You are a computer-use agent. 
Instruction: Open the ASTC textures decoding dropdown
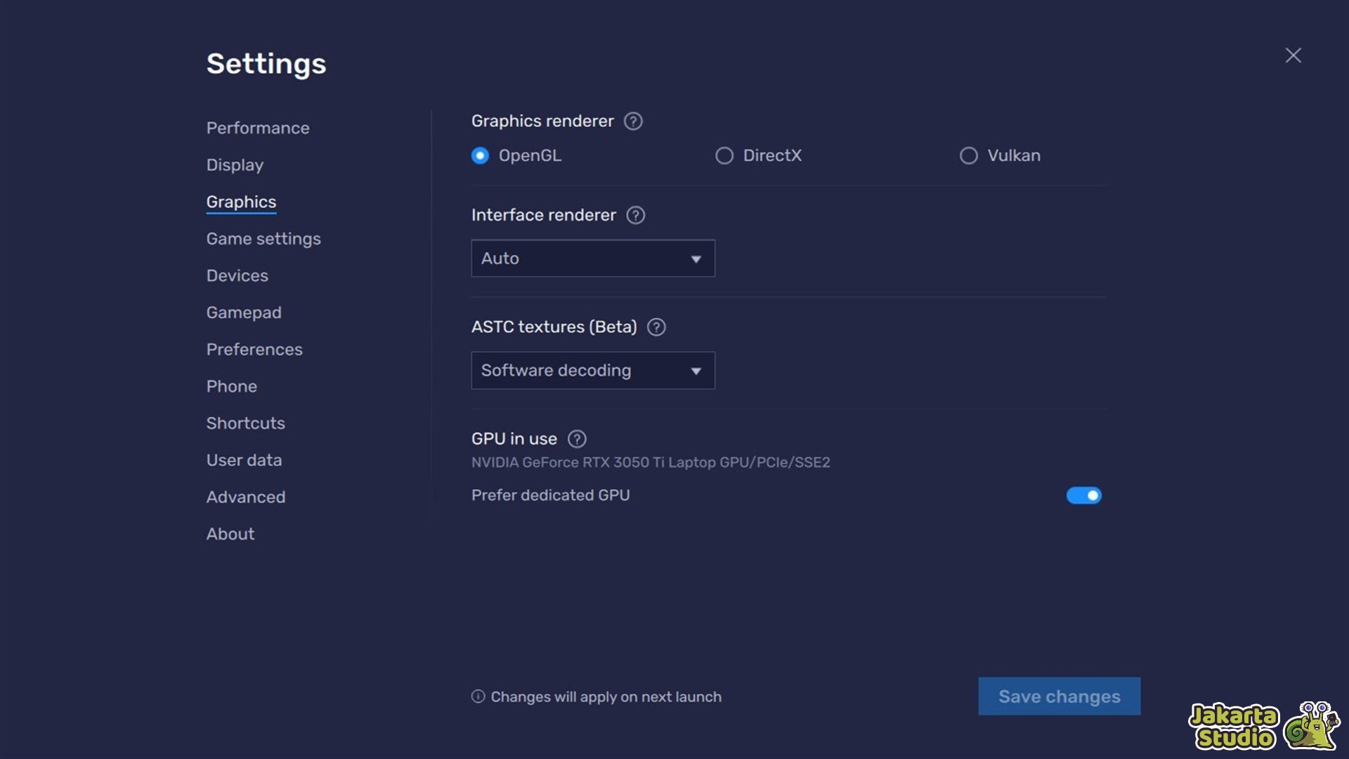click(x=592, y=370)
